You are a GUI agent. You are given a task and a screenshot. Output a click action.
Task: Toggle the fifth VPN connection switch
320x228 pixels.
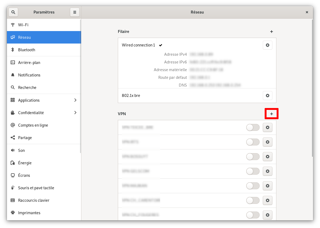click(x=253, y=186)
